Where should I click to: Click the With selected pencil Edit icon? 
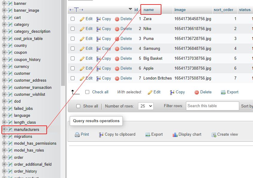click(150, 92)
